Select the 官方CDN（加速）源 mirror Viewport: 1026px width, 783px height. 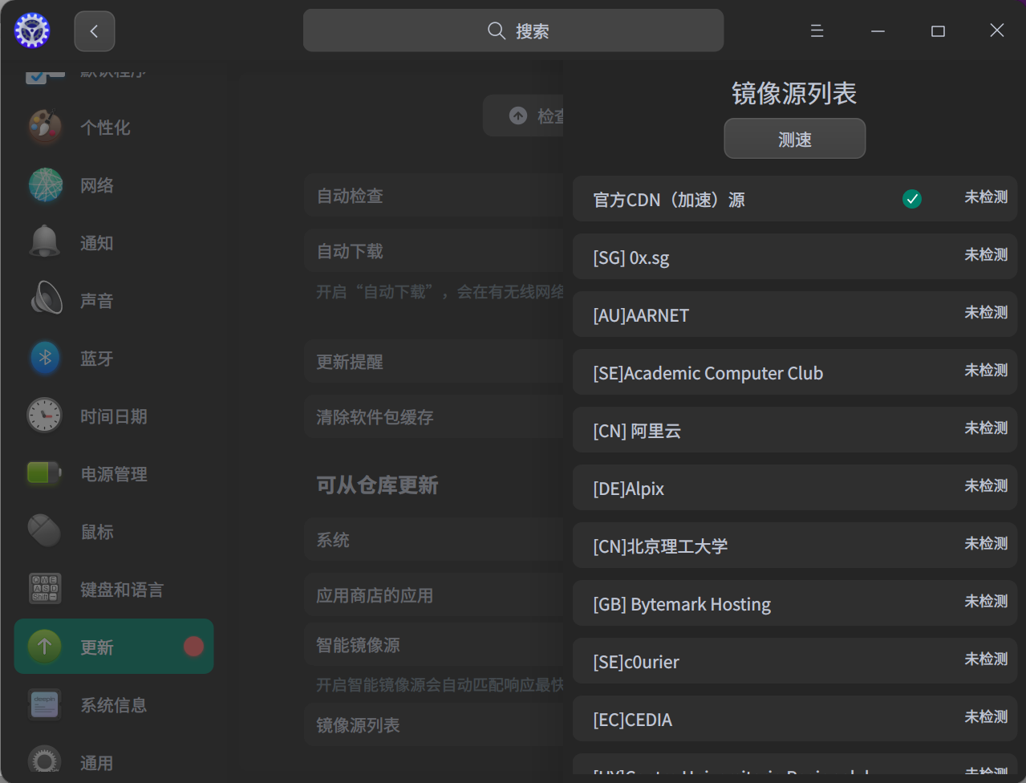(x=795, y=199)
